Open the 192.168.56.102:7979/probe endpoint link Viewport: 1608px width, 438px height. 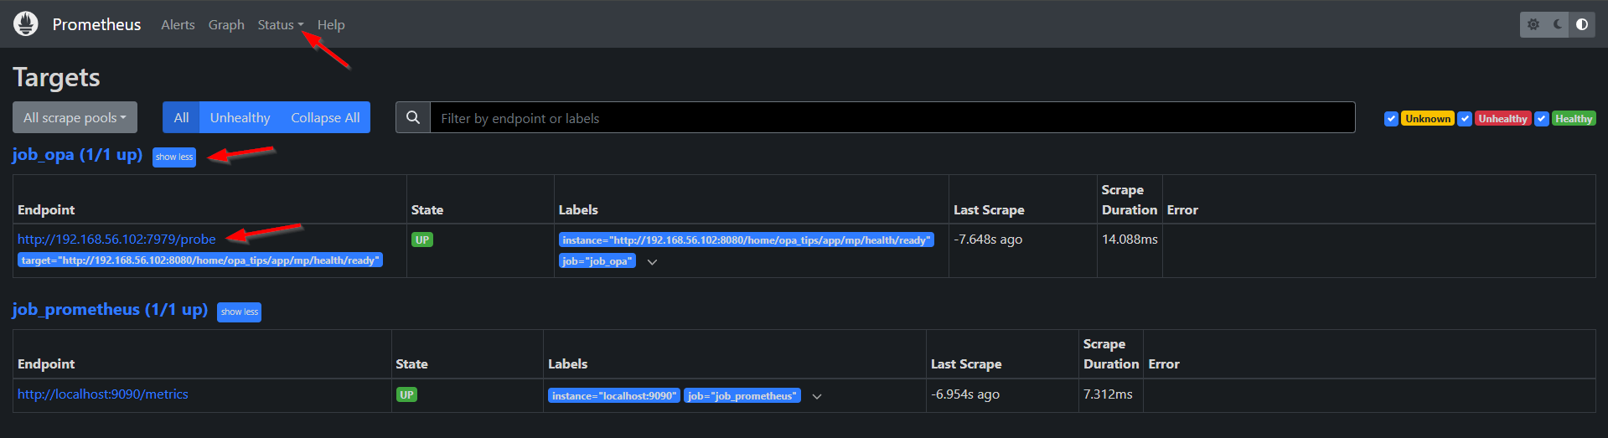coord(116,239)
